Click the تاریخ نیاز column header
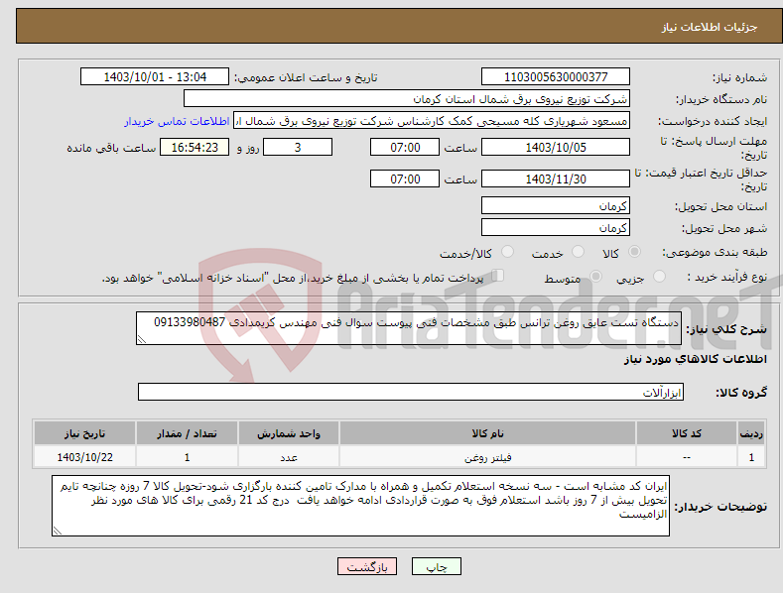Screen dimensions: 783x593 coord(84,433)
